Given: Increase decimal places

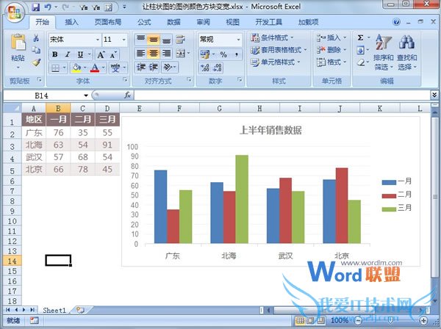Looking at the screenshot, I should (205, 68).
